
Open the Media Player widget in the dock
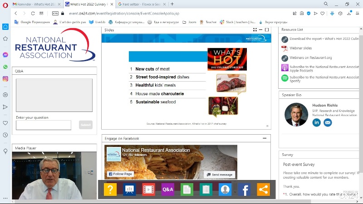pyautogui.click(x=148, y=189)
